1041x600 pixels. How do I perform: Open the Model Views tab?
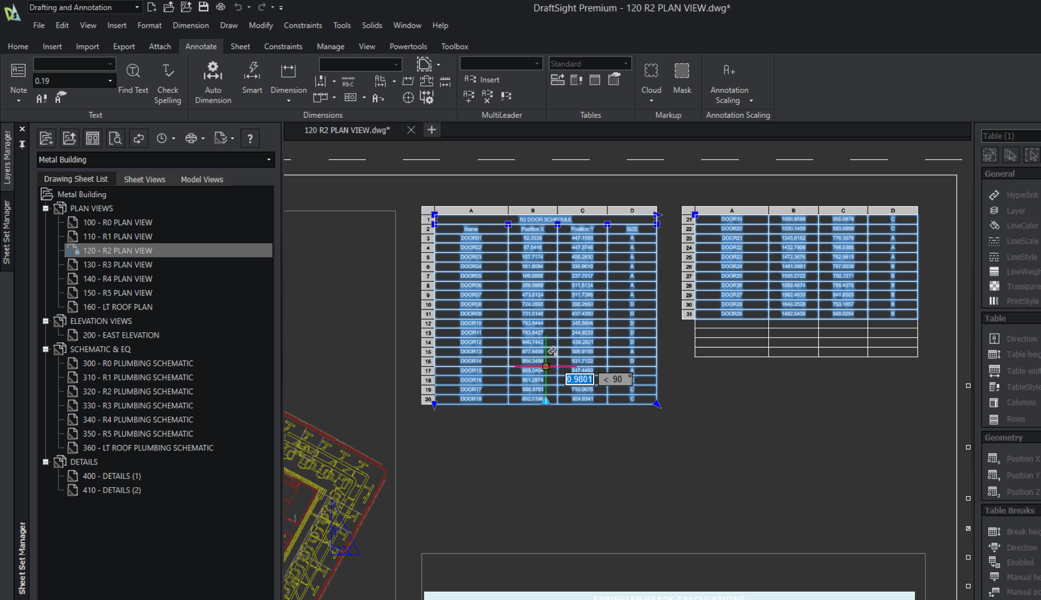[x=202, y=179]
